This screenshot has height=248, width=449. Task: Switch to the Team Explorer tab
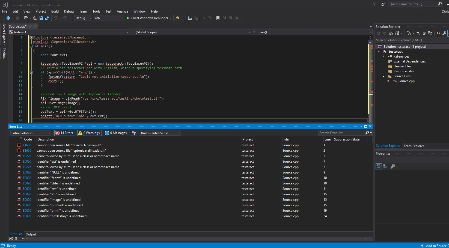(414, 146)
